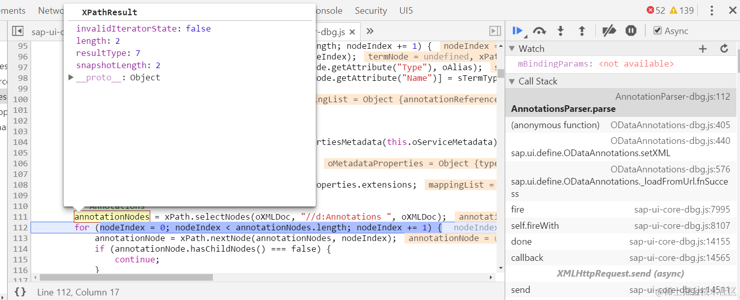Open the Network tab
The width and height of the screenshot is (740, 300).
click(x=51, y=11)
